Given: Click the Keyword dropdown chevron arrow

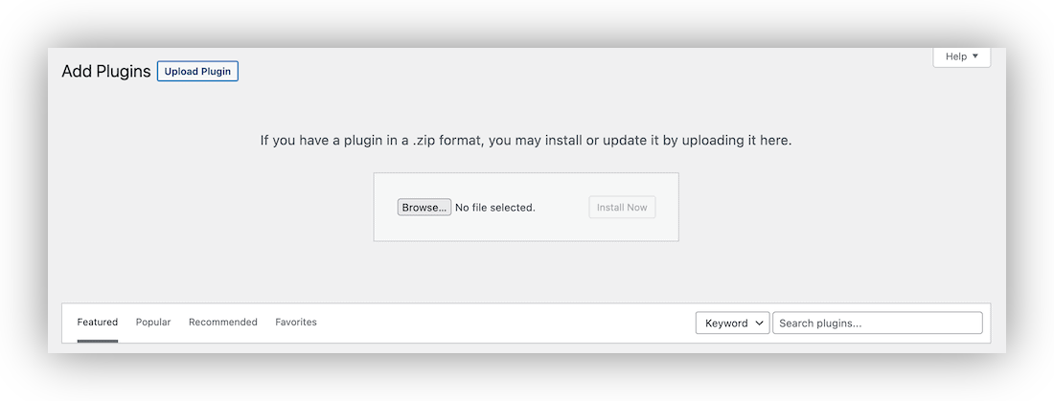Looking at the screenshot, I should 760,323.
